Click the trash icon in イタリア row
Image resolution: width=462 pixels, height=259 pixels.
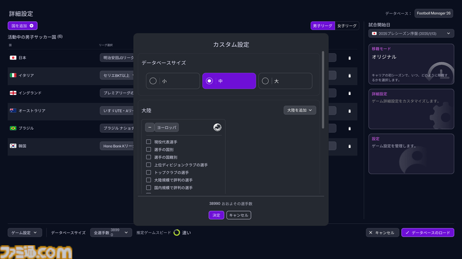tap(349, 76)
